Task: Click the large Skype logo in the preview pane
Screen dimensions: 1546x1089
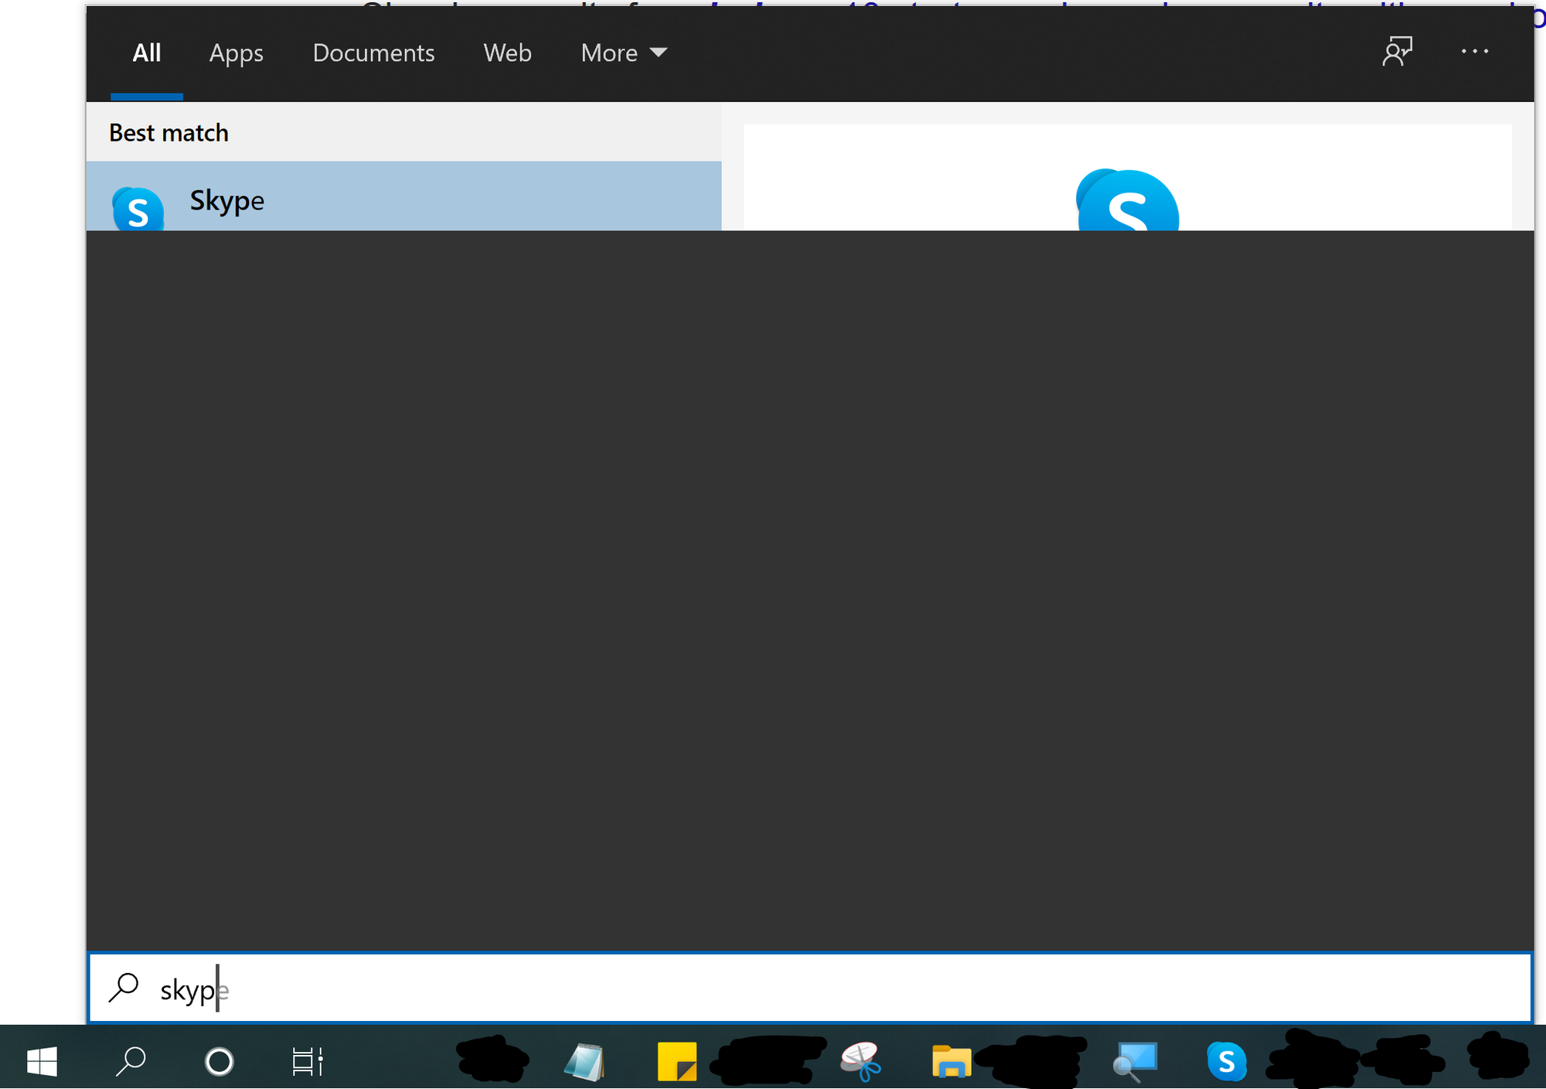Action: click(1127, 200)
